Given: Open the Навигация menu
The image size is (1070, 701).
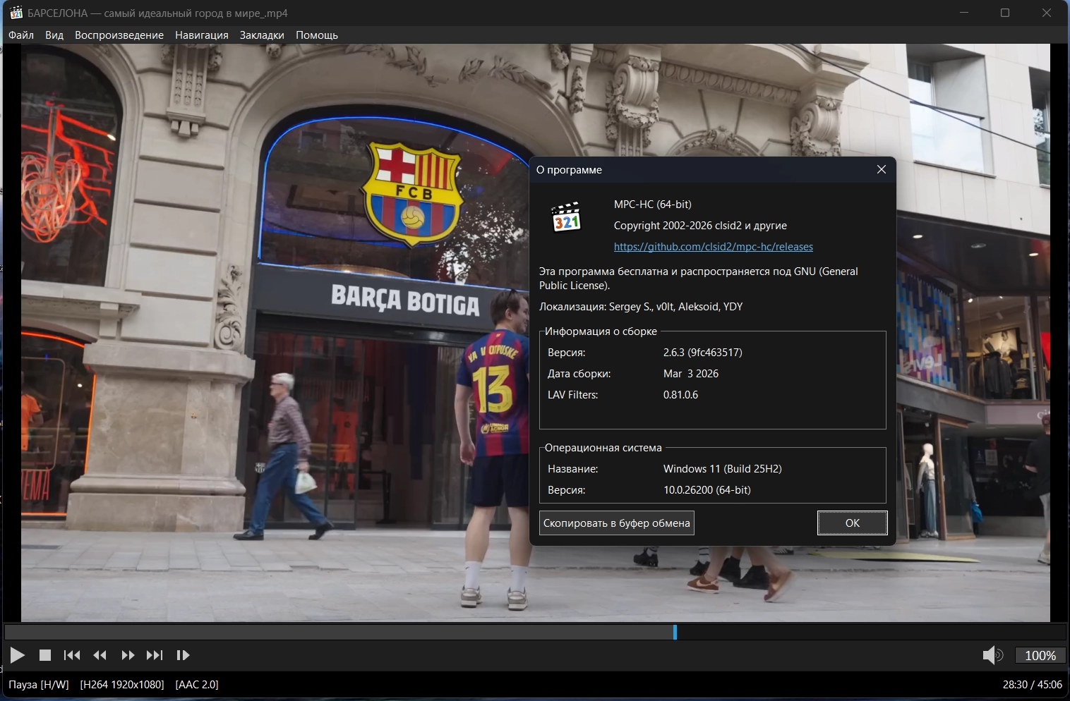Looking at the screenshot, I should pyautogui.click(x=202, y=35).
